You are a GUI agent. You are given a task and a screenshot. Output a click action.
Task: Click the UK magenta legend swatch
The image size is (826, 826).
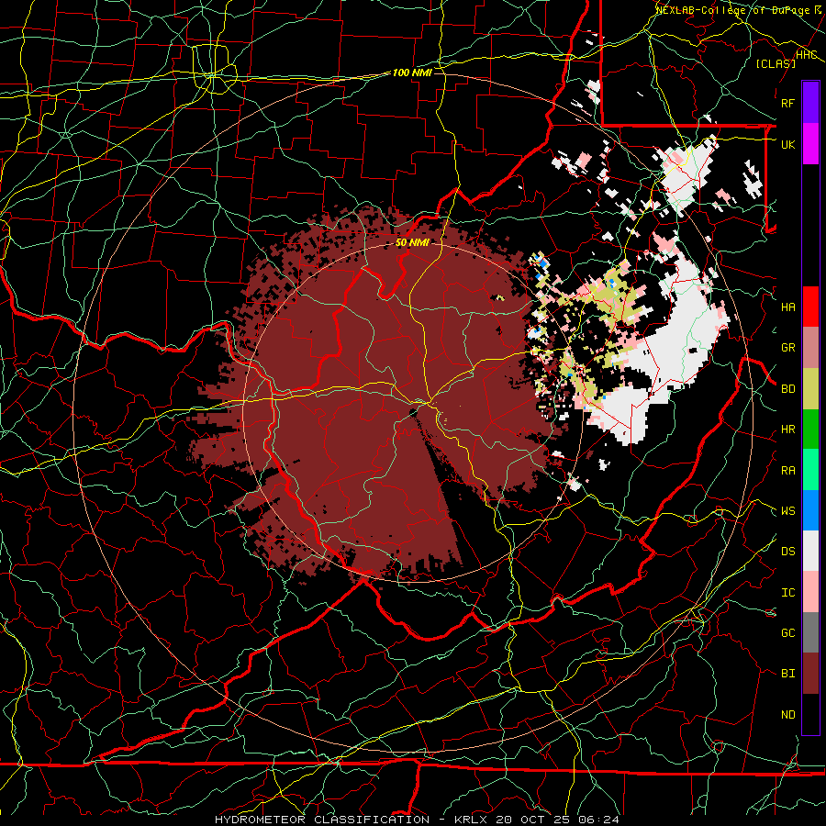coord(810,144)
